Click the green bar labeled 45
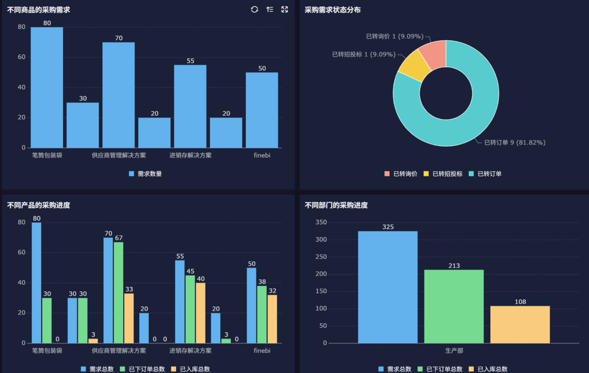589x373 pixels. [190, 309]
